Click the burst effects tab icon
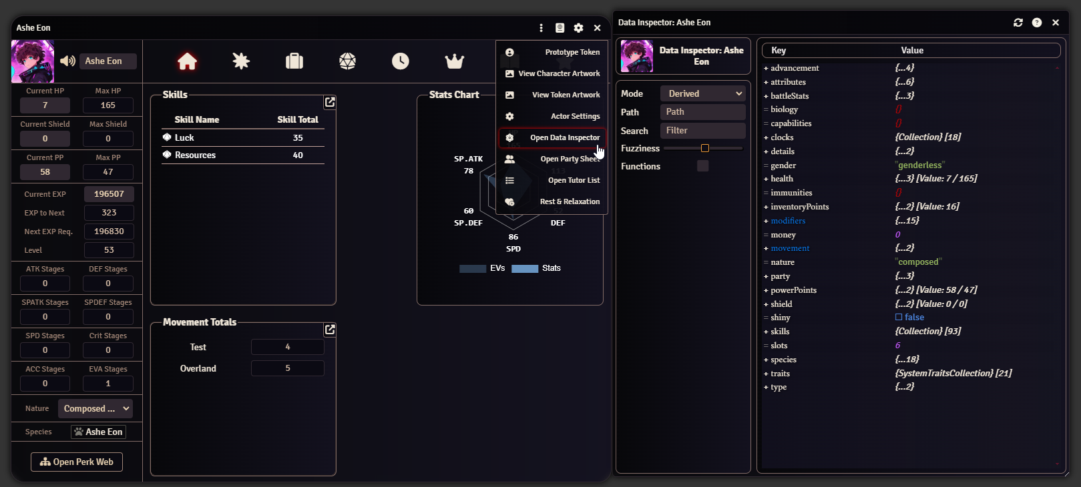The height and width of the screenshot is (487, 1081). pos(241,61)
